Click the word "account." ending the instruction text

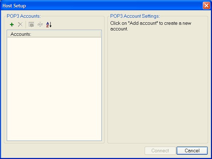point(119,29)
